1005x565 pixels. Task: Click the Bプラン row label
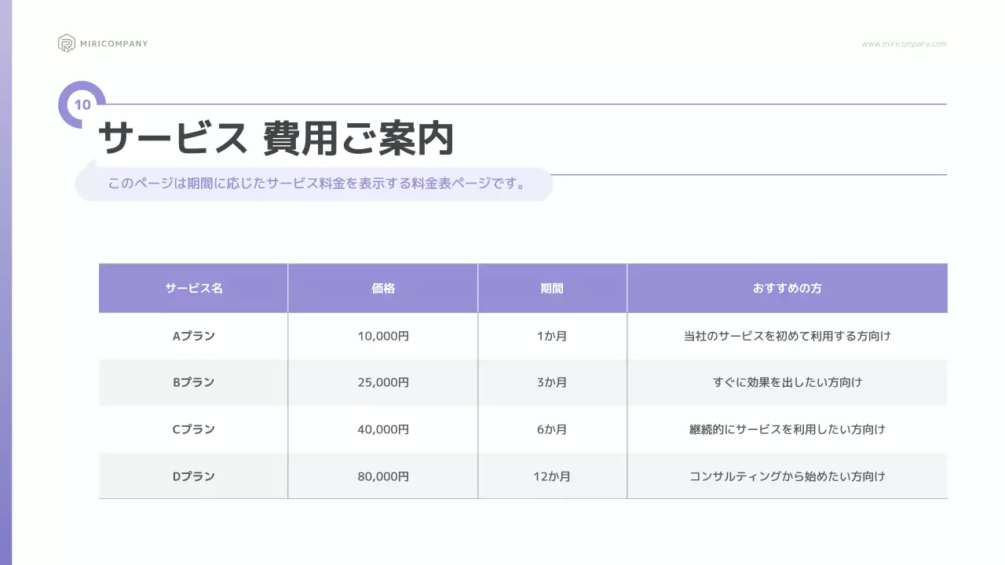[x=192, y=382]
